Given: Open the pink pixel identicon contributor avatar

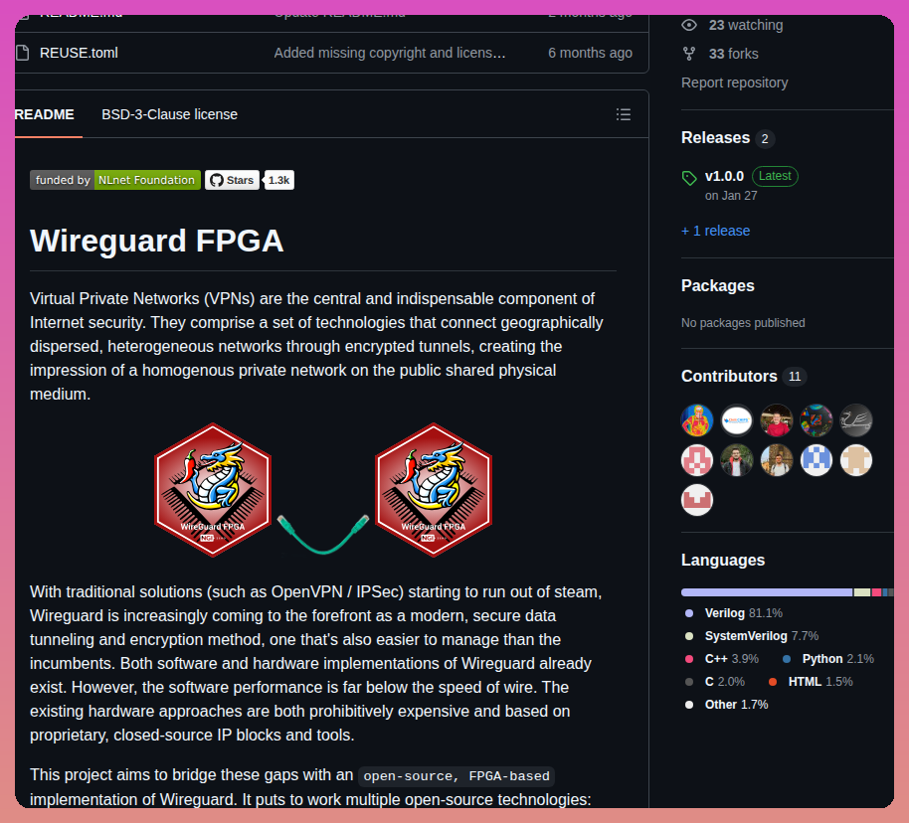Looking at the screenshot, I should tap(697, 460).
